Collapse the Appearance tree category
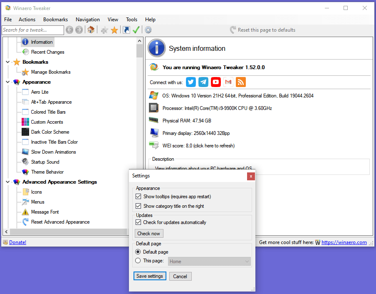This screenshot has height=294, width=376. pos(7,82)
